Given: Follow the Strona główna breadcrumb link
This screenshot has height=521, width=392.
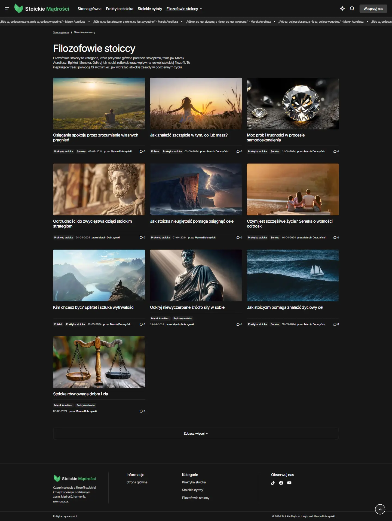Looking at the screenshot, I should (61, 32).
